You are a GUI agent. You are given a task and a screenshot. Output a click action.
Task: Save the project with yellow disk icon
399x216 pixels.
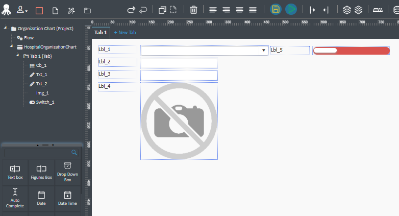(x=276, y=9)
